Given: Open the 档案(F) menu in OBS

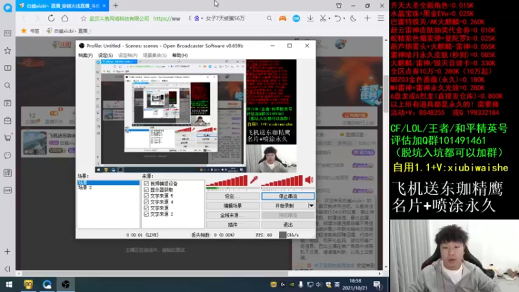Looking at the screenshot, I should point(86,55).
